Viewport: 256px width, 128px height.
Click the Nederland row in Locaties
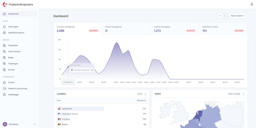pos(101,109)
